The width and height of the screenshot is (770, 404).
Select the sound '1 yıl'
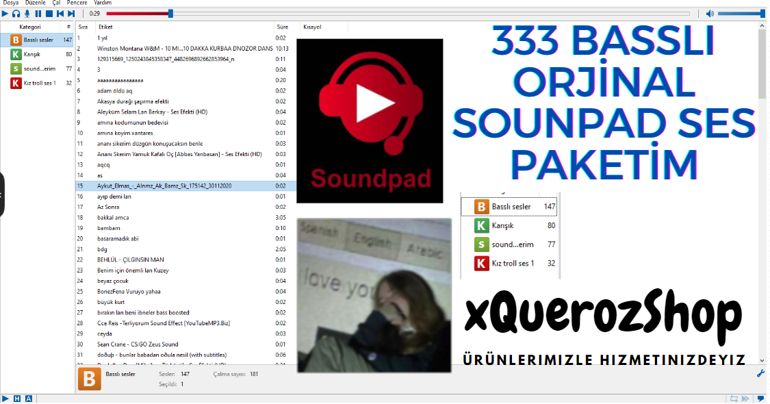pyautogui.click(x=186, y=38)
